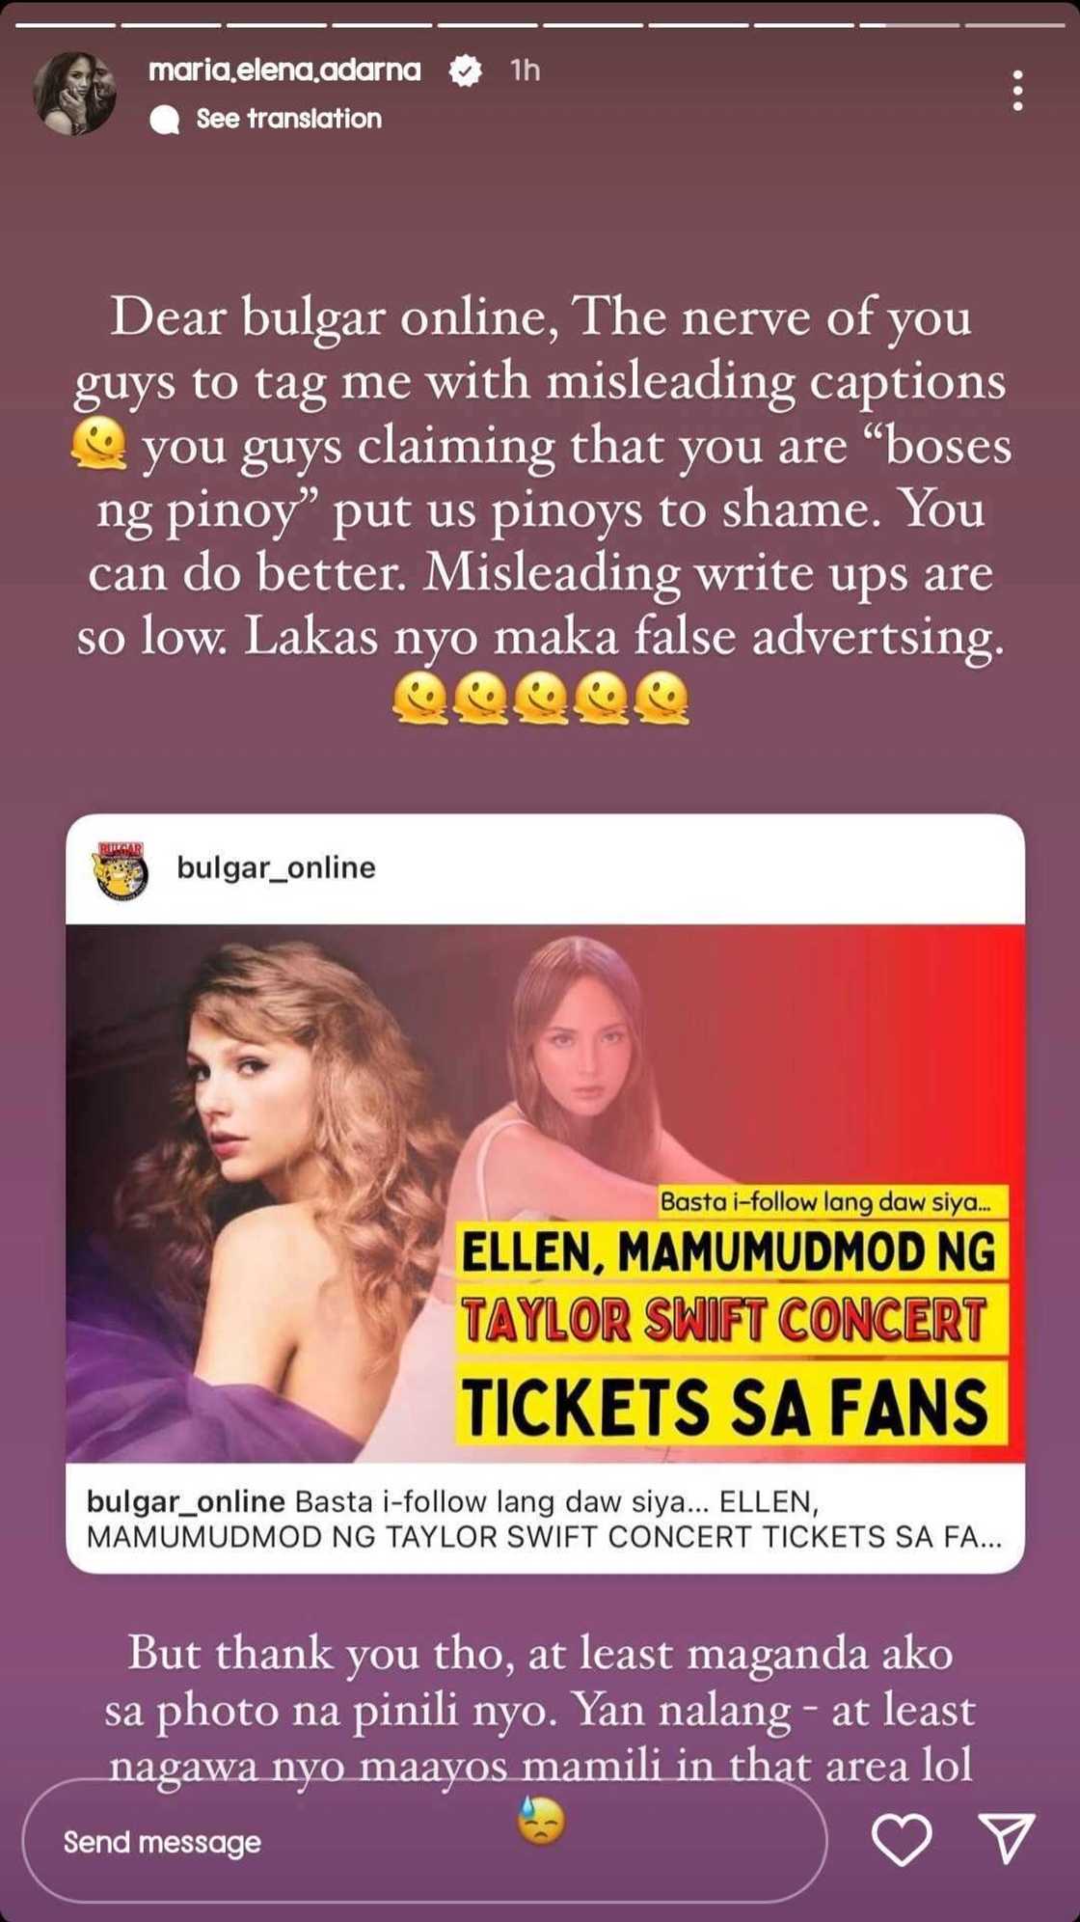1080x1922 pixels.
Task: Tap the Dear bulgar online story text
Action: click(541, 476)
